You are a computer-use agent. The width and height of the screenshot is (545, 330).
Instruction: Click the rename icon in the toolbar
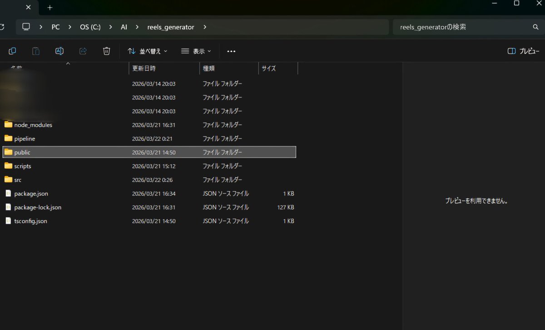click(x=59, y=51)
